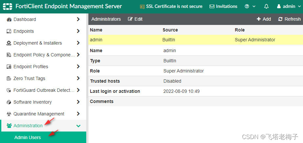303x143 pixels.
Task: Click the Add plus icon
Action: (259, 19)
